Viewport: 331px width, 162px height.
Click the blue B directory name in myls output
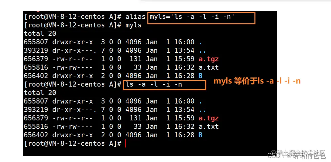point(201,76)
